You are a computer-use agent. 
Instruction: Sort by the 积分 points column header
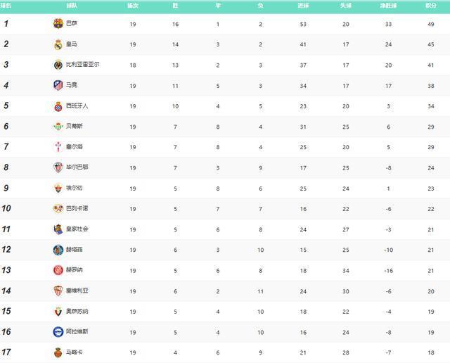pyautogui.click(x=430, y=5)
